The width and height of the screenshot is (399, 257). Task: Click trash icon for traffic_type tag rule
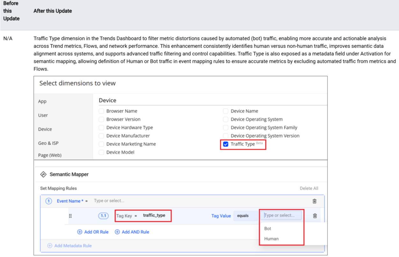[x=315, y=216]
